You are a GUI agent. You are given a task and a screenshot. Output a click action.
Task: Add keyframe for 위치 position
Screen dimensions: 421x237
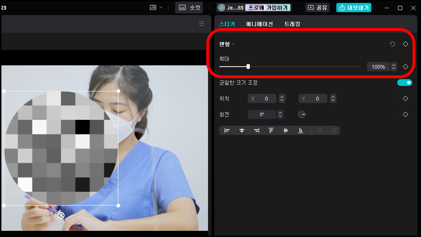click(406, 99)
